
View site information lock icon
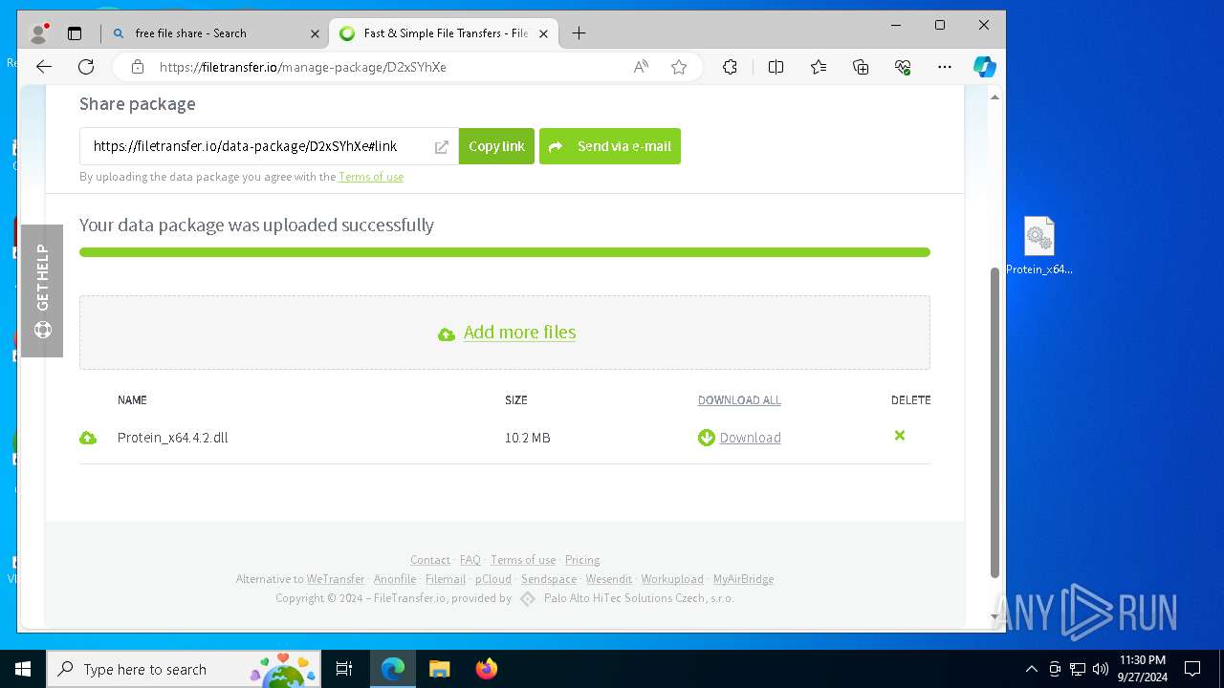[x=138, y=67]
